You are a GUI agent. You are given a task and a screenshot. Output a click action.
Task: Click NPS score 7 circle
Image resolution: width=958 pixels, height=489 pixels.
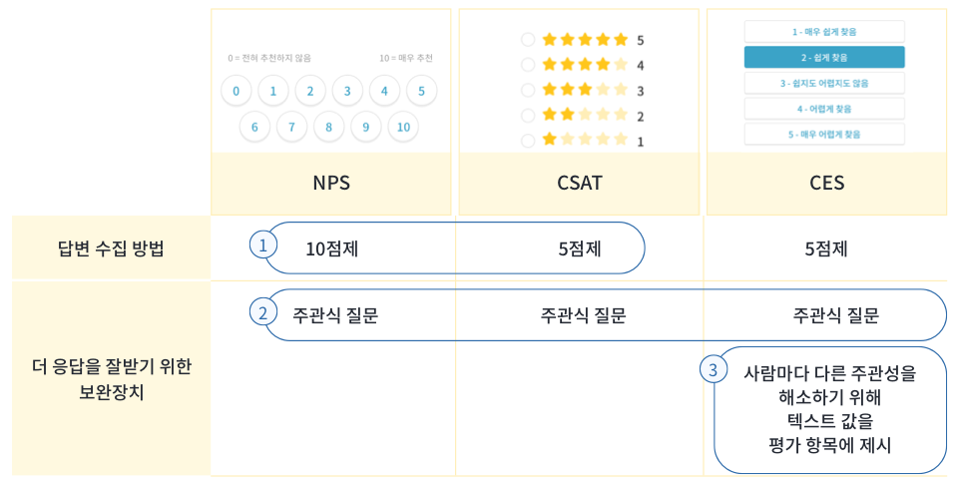(292, 127)
